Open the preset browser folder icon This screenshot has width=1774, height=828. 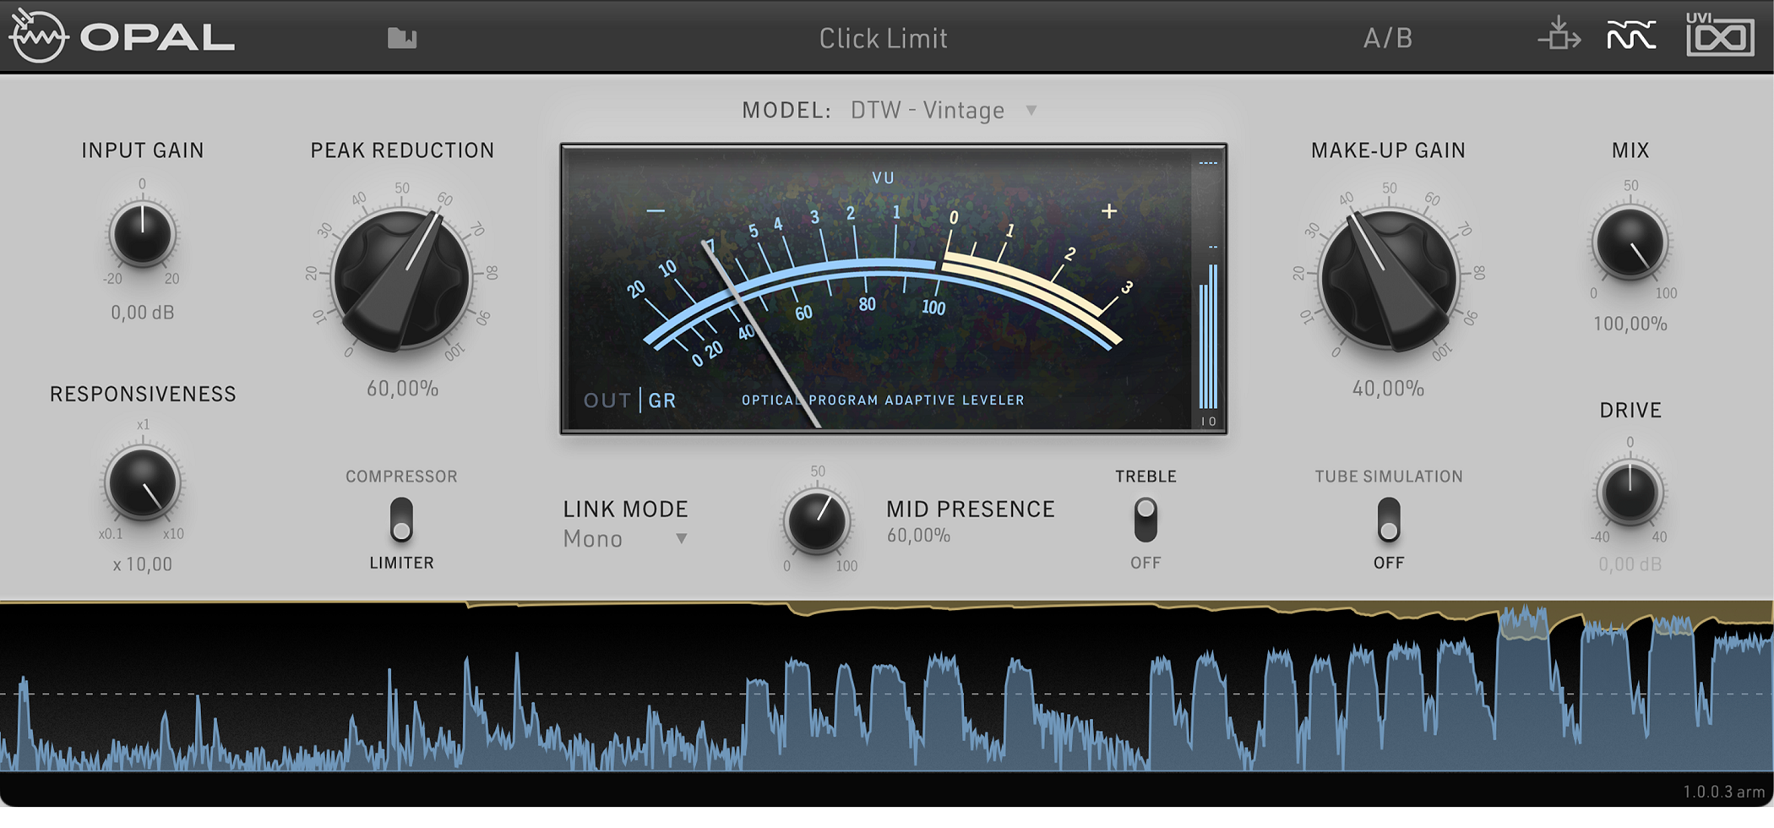pos(402,38)
